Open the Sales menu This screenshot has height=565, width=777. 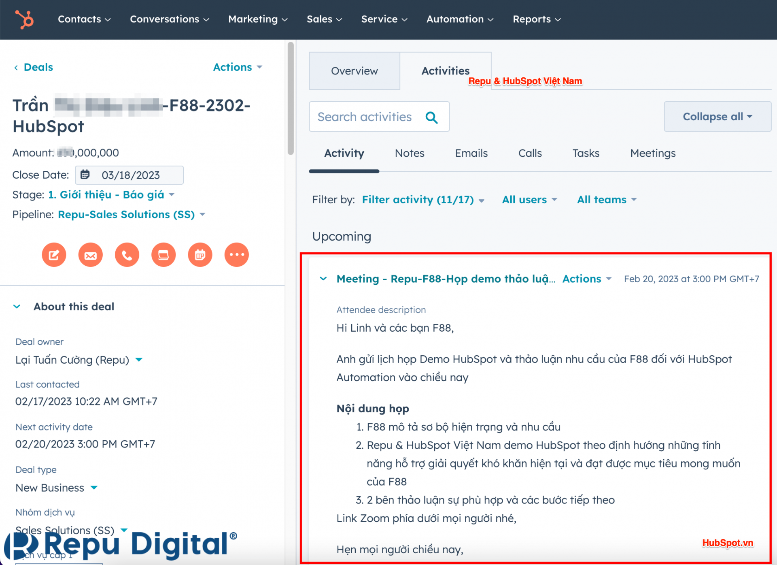click(324, 19)
